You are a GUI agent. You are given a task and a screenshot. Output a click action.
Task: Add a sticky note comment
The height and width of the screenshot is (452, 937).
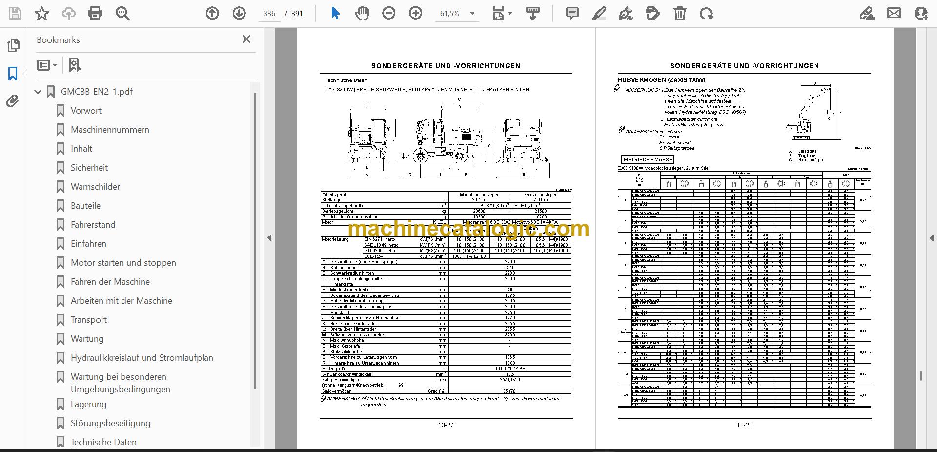572,14
